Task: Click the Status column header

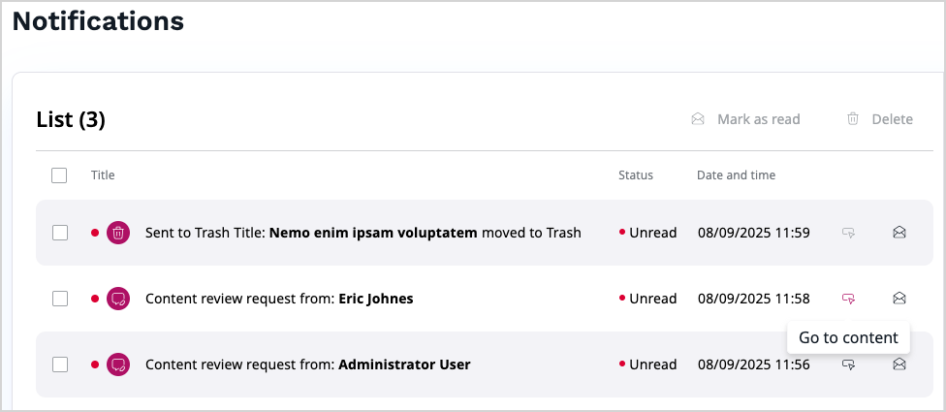Action: pyautogui.click(x=636, y=175)
